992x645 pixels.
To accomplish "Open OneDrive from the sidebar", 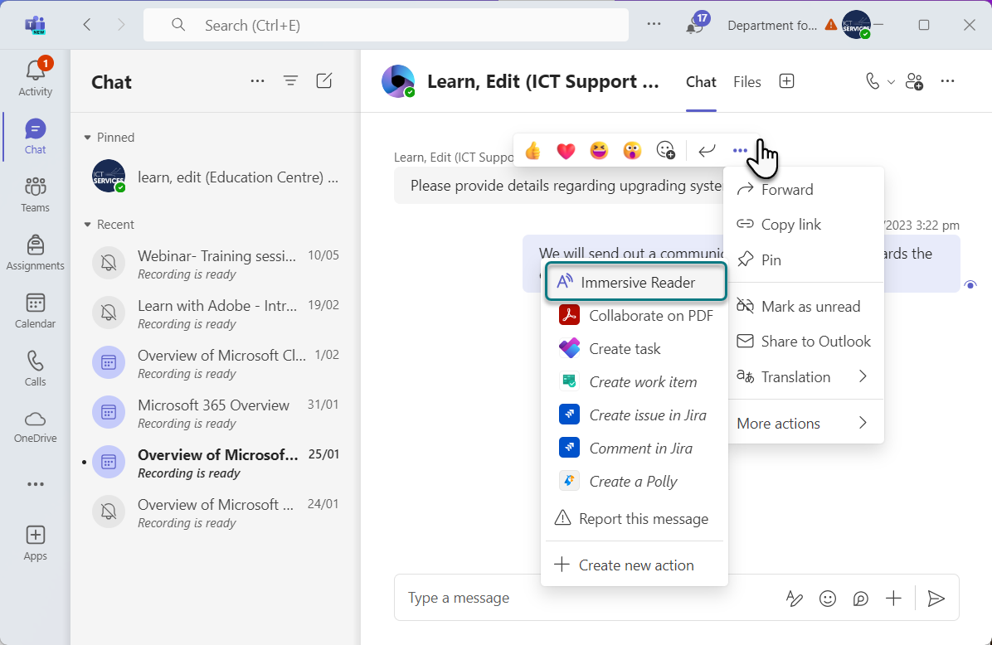I will tap(36, 427).
